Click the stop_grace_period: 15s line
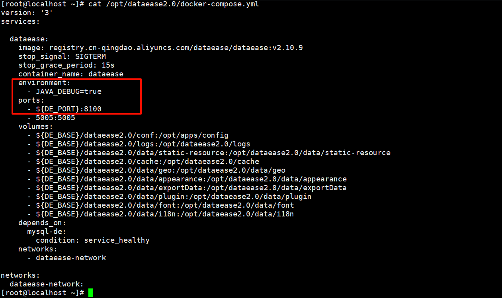 click(66, 65)
